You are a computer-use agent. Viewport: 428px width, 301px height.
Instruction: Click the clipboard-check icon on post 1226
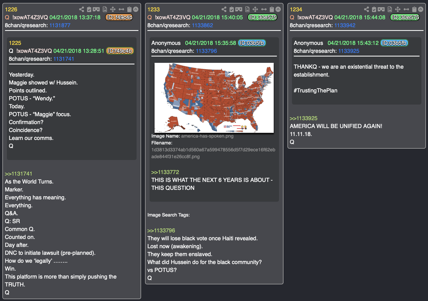coord(89,10)
